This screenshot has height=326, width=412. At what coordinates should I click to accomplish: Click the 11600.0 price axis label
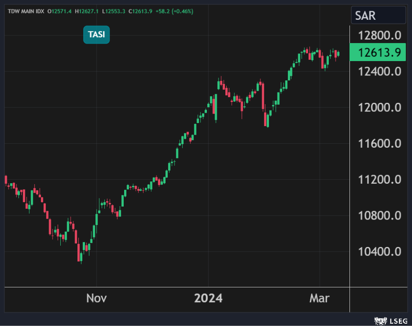(379, 144)
